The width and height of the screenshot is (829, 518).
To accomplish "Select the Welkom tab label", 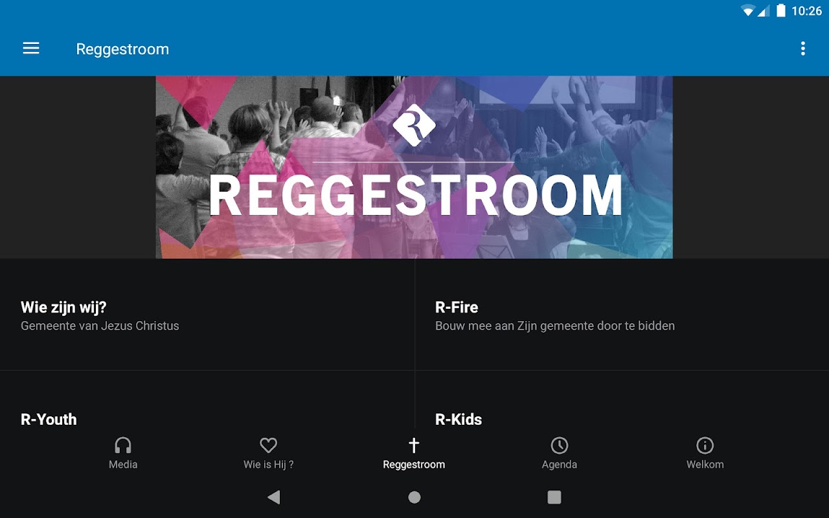I will 705,464.
